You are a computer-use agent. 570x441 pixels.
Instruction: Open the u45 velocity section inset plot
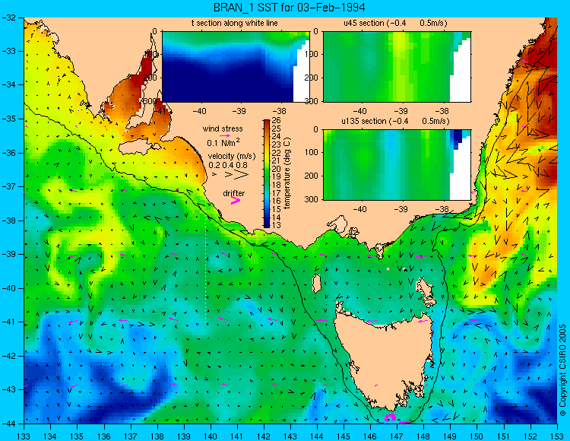(x=397, y=67)
